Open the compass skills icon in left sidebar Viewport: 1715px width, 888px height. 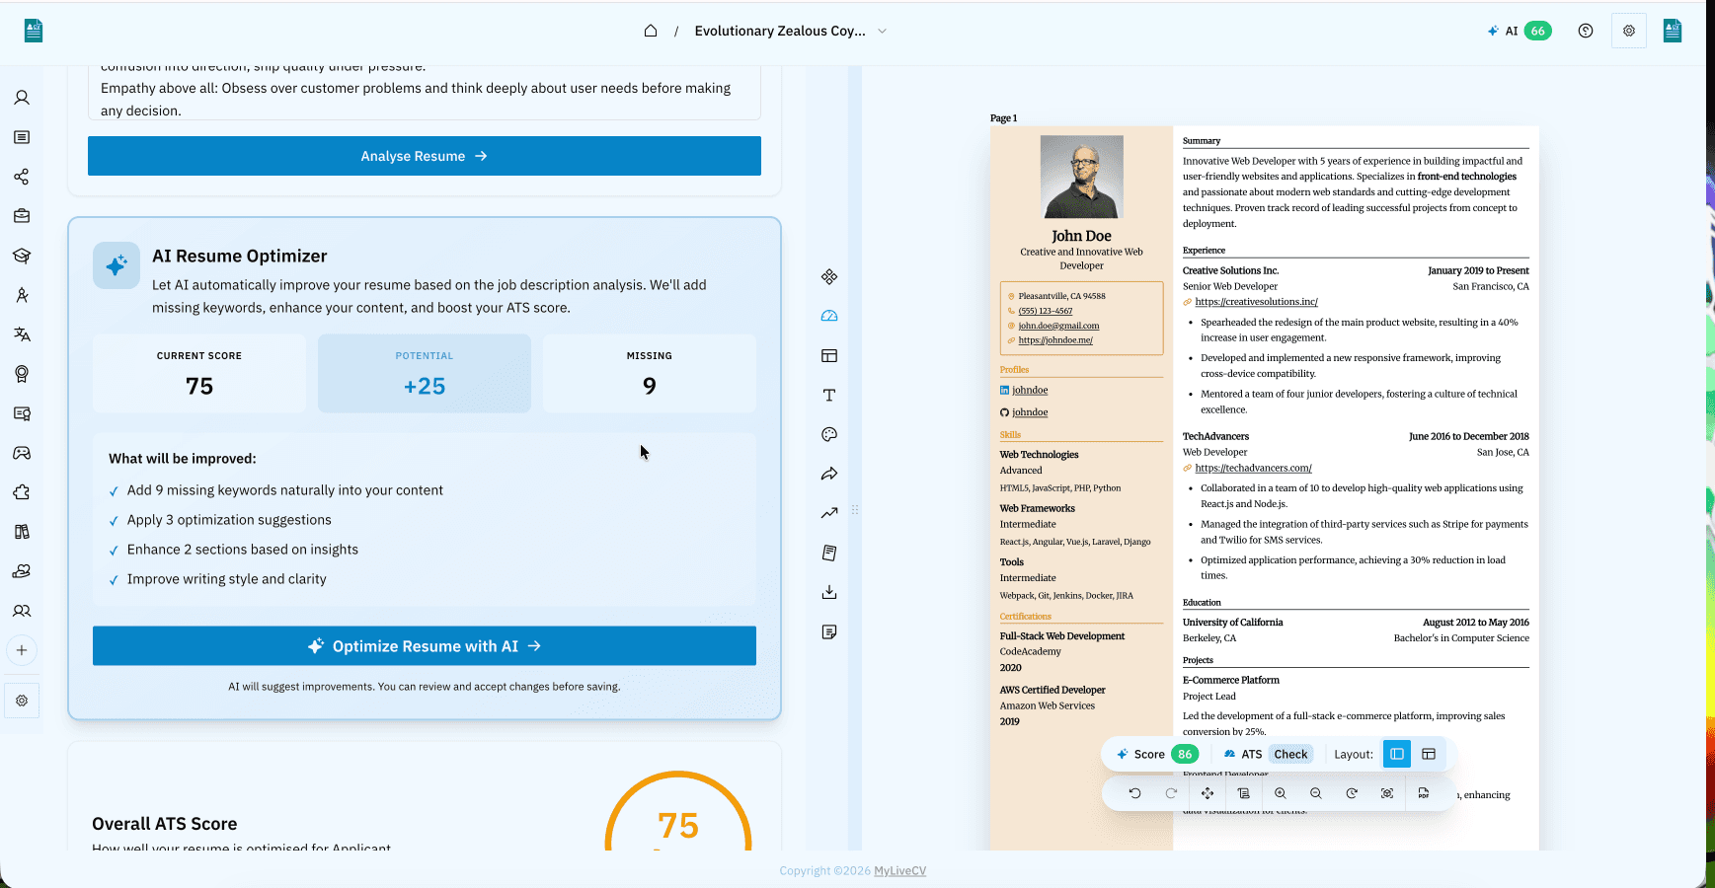pos(22,295)
